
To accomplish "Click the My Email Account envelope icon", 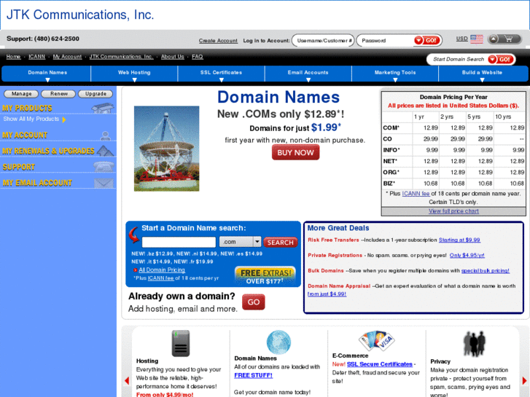I will coord(104,182).
